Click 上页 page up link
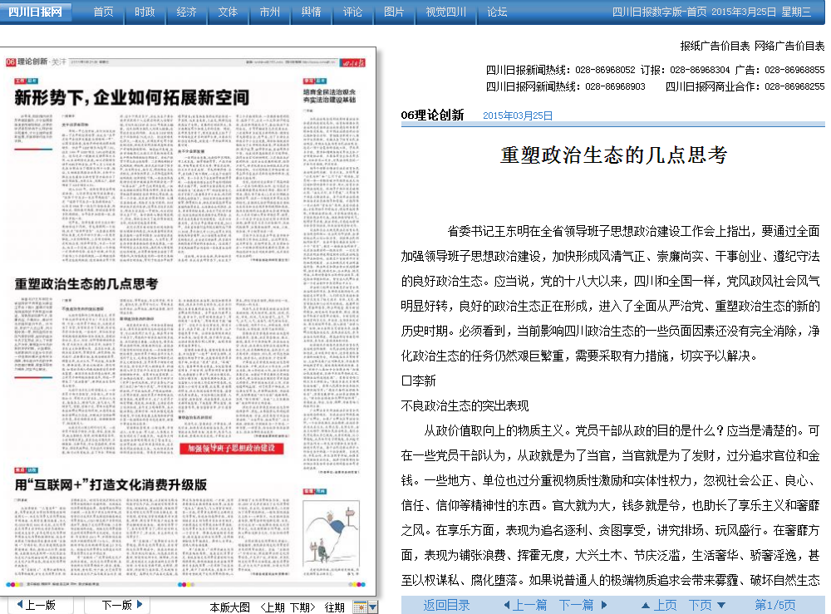Image resolution: width=831 pixels, height=614 pixels. pos(659,605)
